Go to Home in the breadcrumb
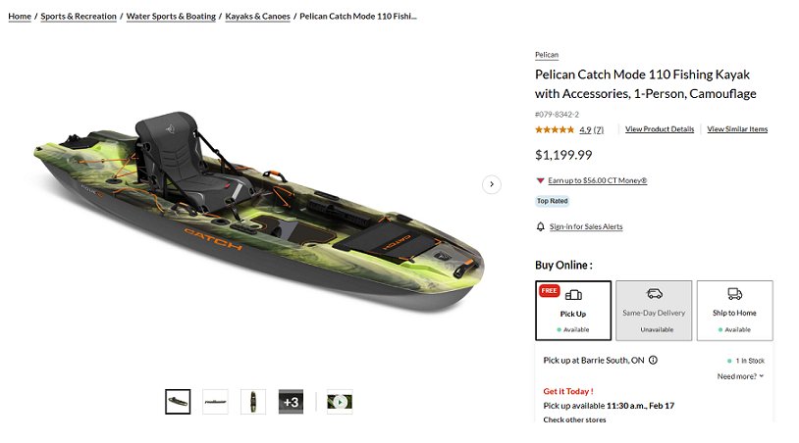The height and width of the screenshot is (443, 799). pyautogui.click(x=20, y=17)
